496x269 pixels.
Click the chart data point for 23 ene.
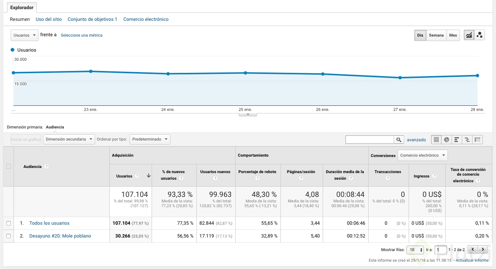[91, 71]
